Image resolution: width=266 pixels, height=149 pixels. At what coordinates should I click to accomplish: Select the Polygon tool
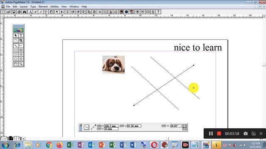pyautogui.click(x=16, y=59)
